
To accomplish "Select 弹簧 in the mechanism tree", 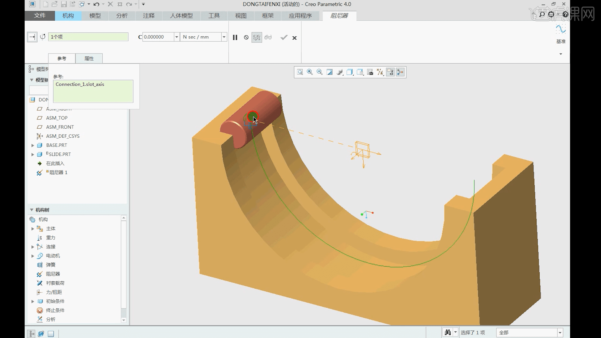I will [51, 265].
